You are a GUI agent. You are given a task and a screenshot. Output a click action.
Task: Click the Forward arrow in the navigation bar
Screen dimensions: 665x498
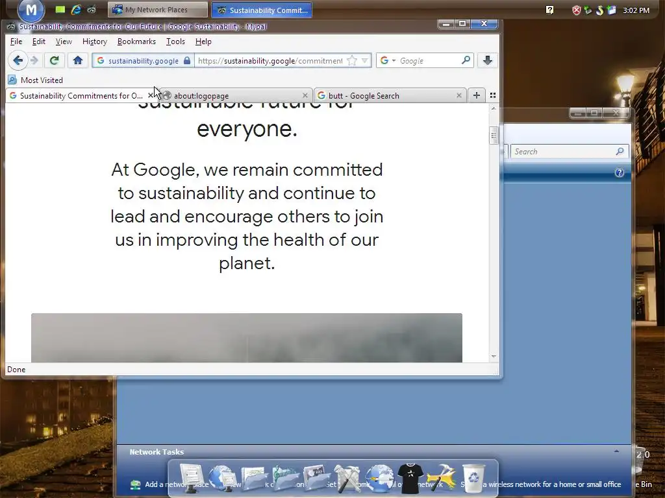point(34,60)
